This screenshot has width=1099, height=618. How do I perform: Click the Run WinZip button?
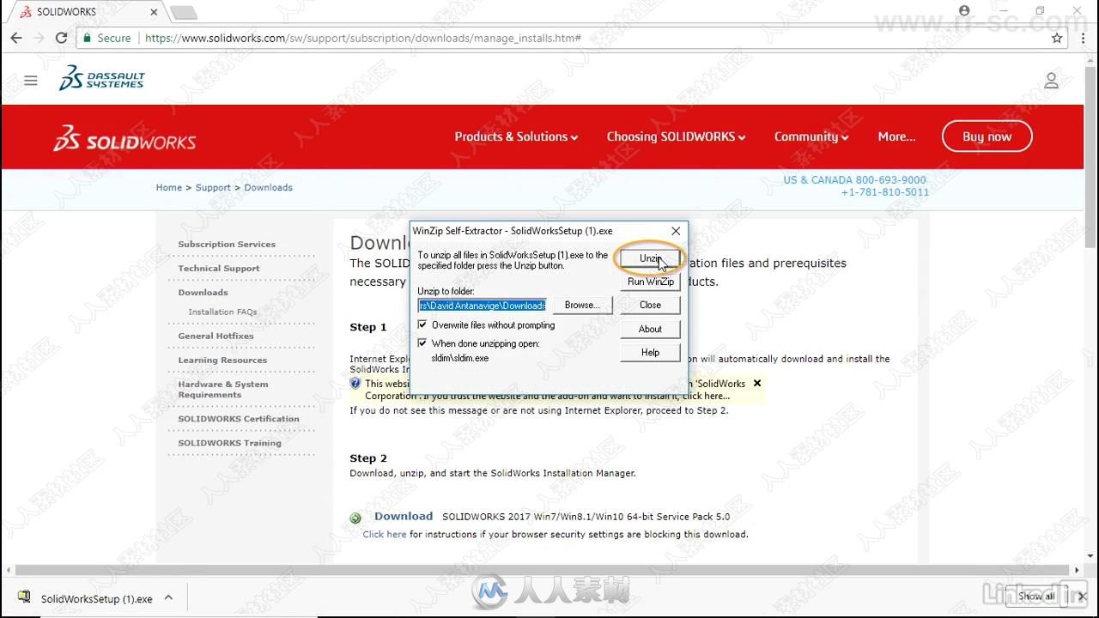[x=650, y=282]
